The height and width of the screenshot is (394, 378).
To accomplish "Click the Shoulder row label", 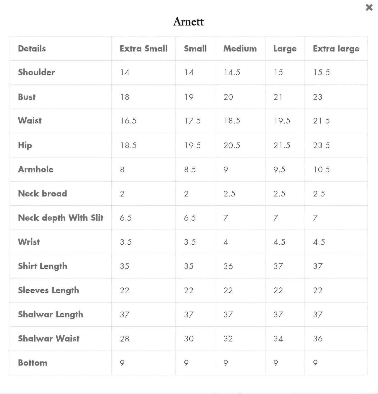I will [x=36, y=72].
